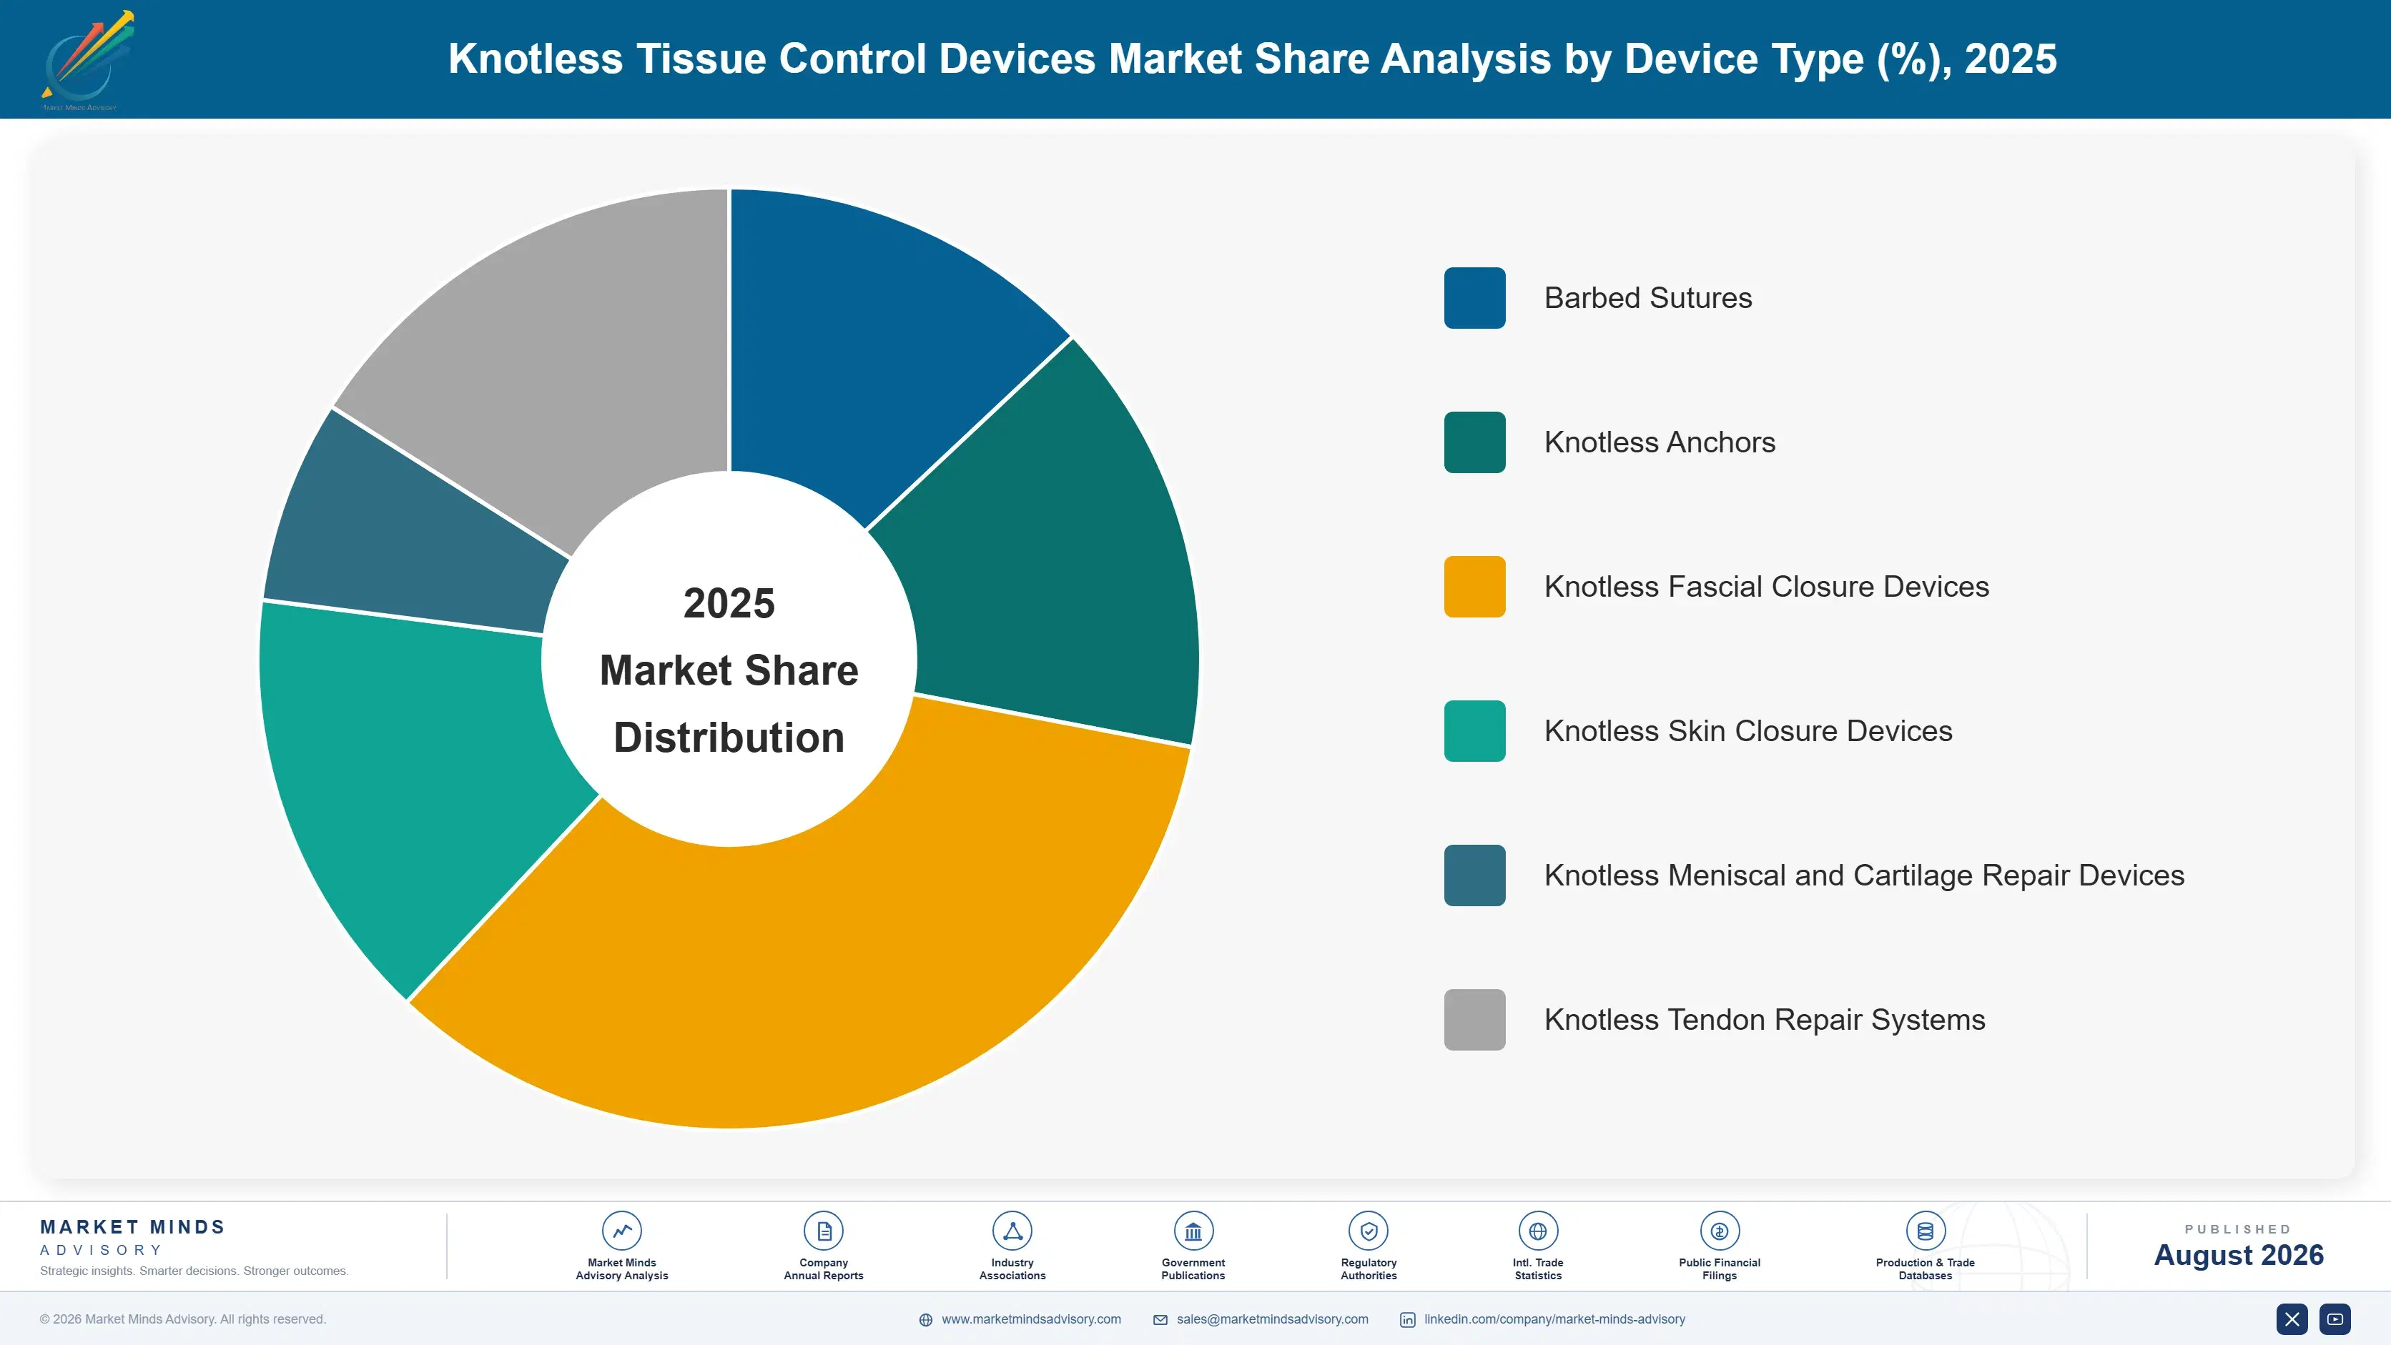The width and height of the screenshot is (2391, 1345).
Task: Click the August 2026 published date
Action: tap(2238, 1254)
